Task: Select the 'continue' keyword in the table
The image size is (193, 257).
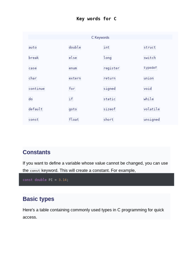Action: (x=36, y=89)
